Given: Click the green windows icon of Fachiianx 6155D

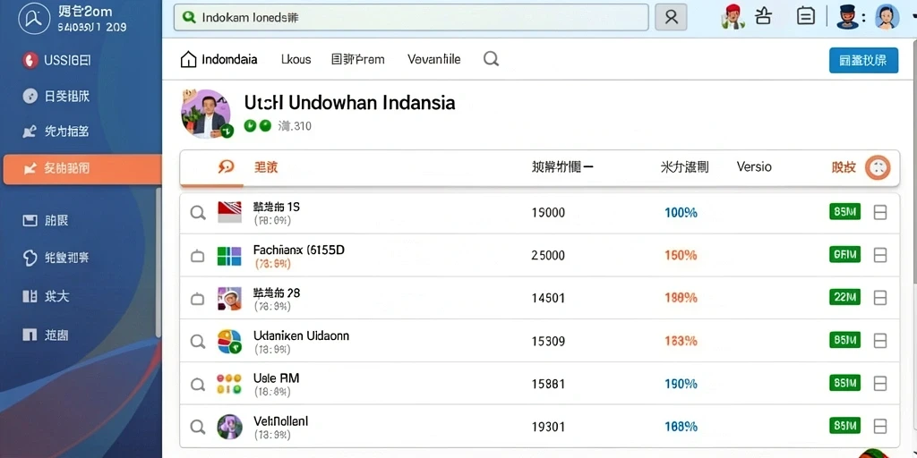Looking at the screenshot, I should [229, 256].
